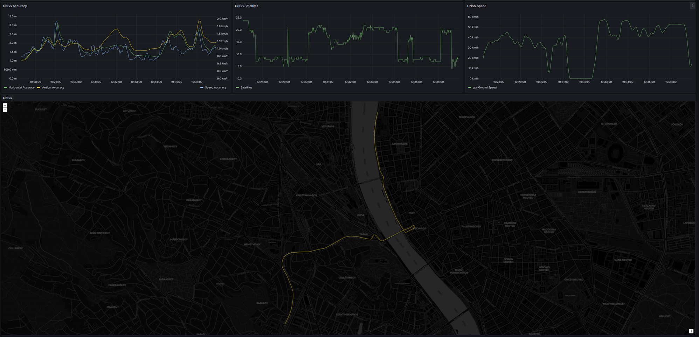Show map attribution info
The height and width of the screenshot is (337, 699).
pos(691,331)
